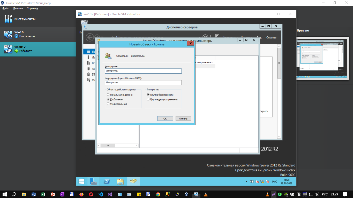Click the pre-Windows 2000 group name field

(143, 83)
